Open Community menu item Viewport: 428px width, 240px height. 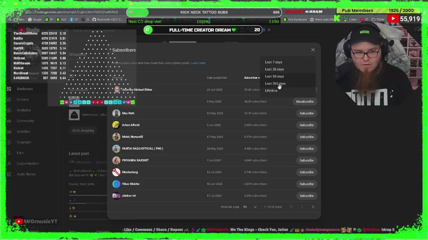tap(25, 121)
